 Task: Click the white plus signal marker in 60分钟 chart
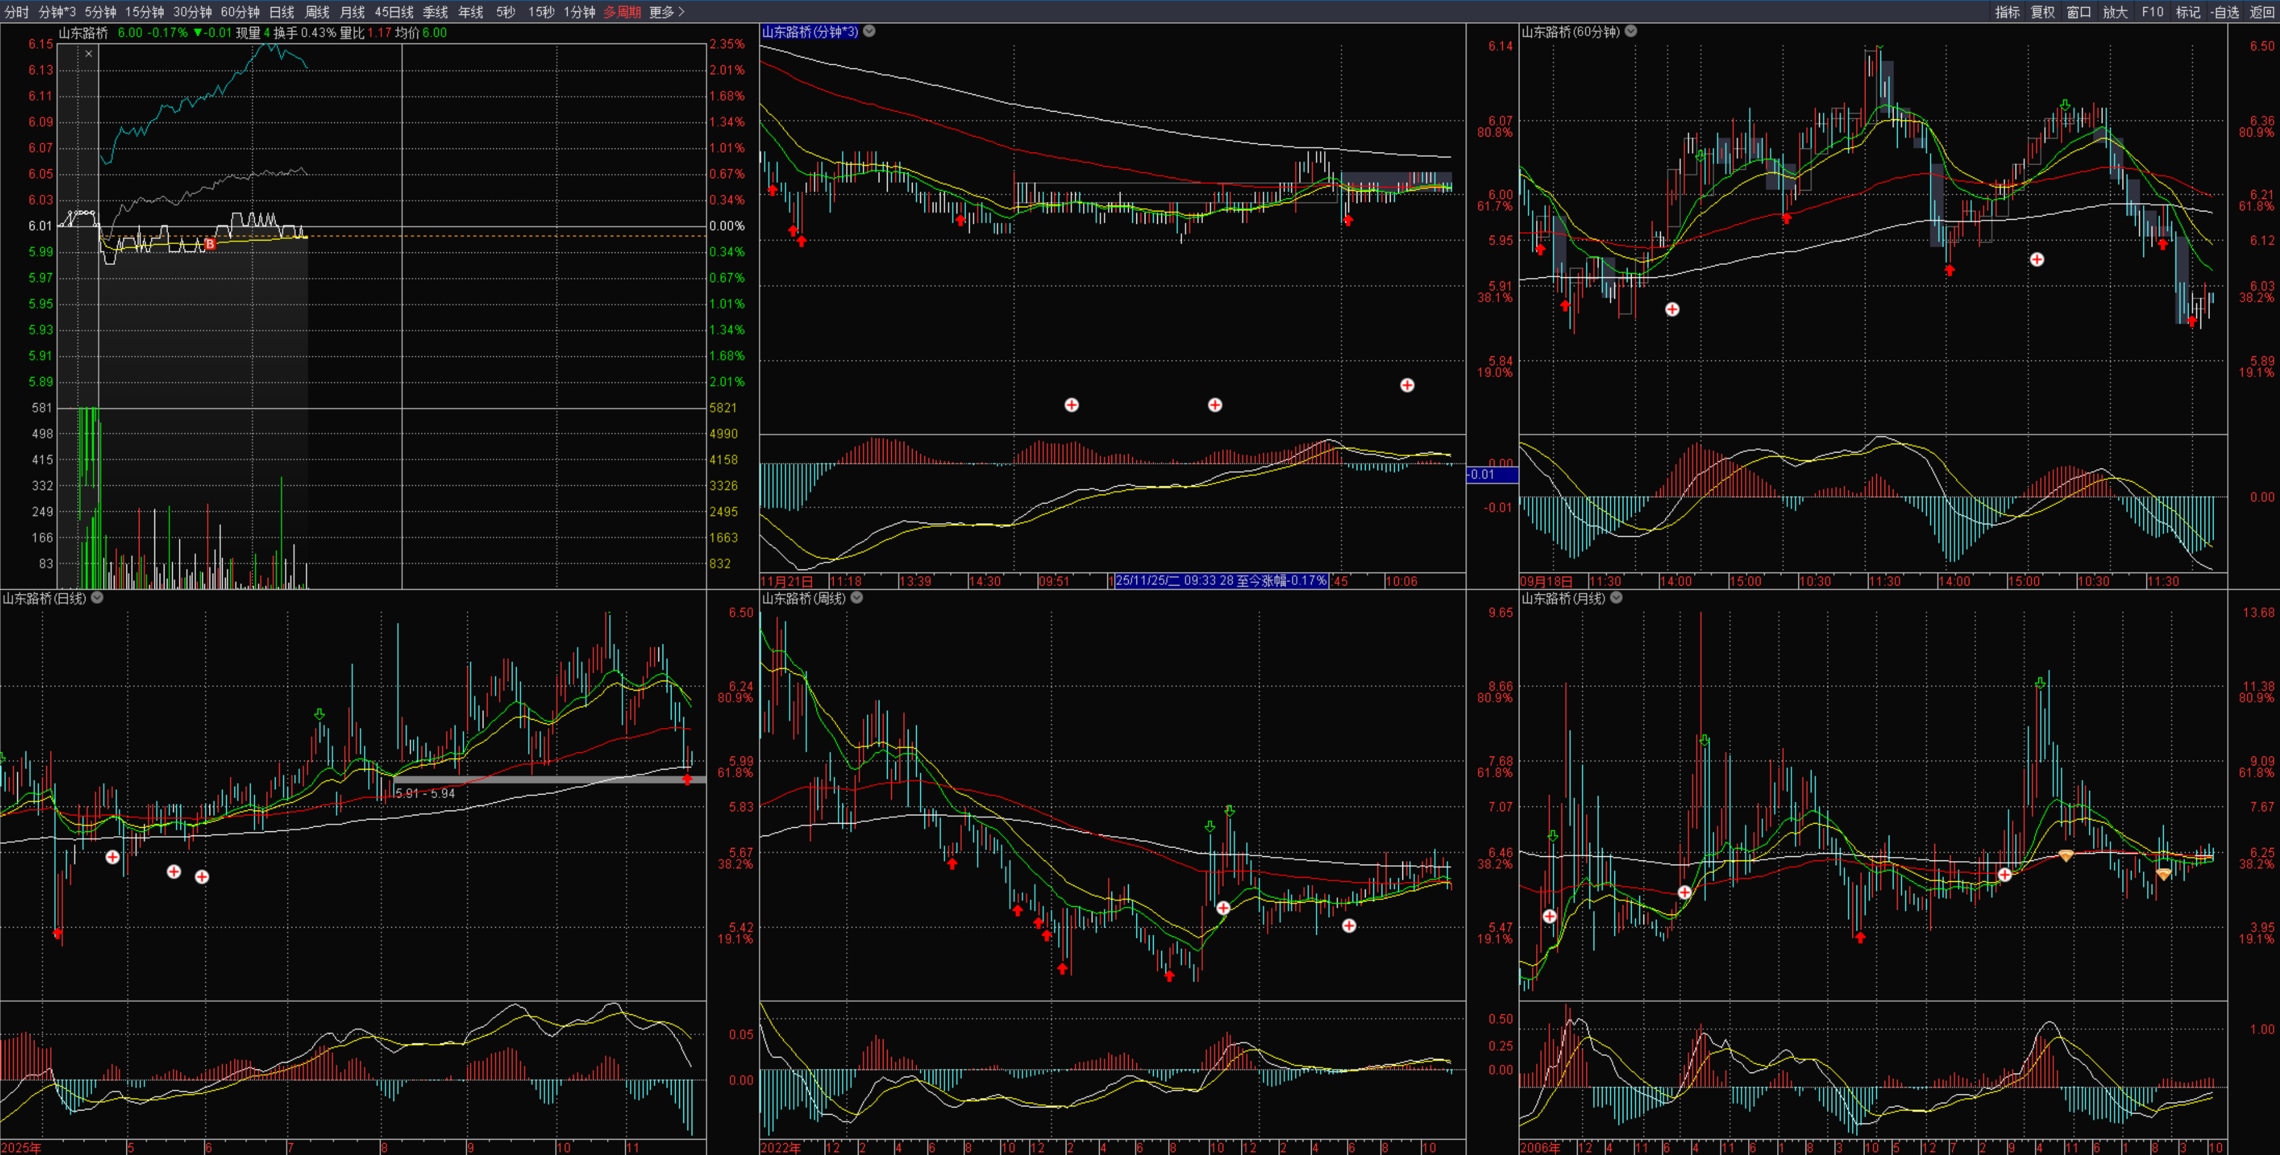1672,309
